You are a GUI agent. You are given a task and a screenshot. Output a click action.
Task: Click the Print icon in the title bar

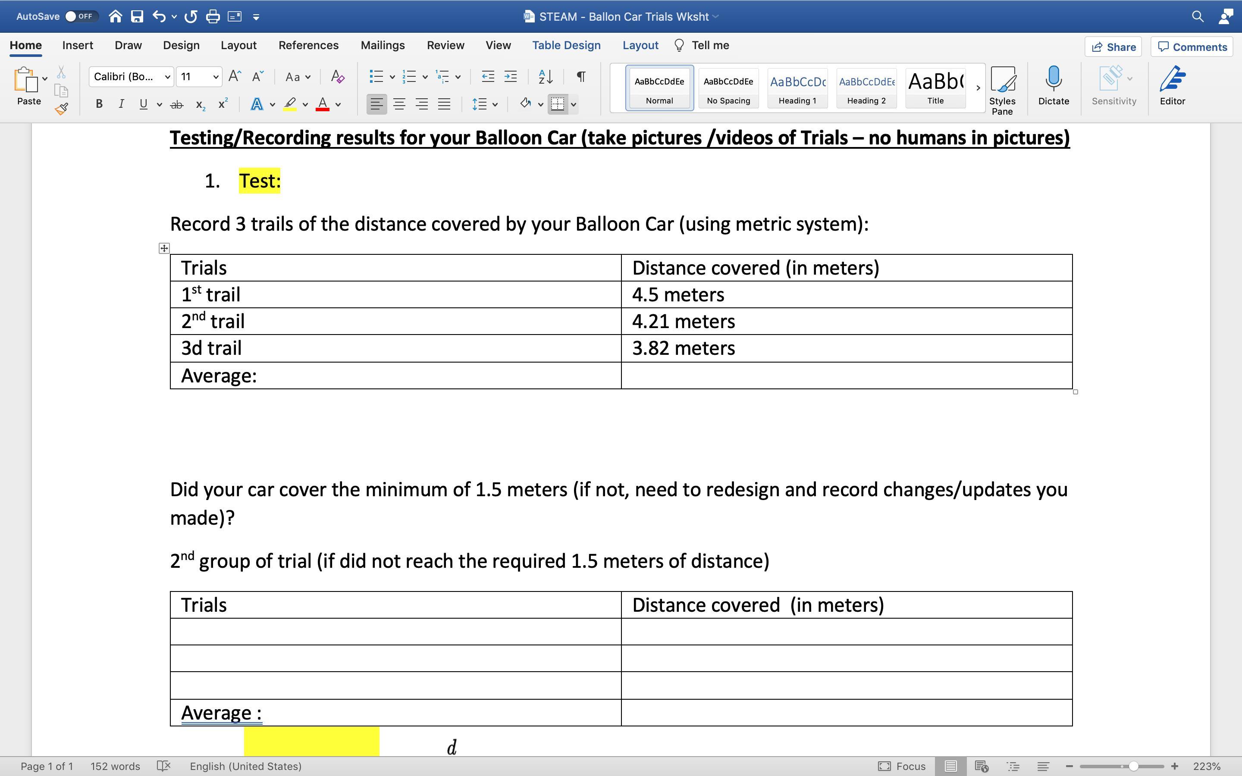(x=213, y=16)
